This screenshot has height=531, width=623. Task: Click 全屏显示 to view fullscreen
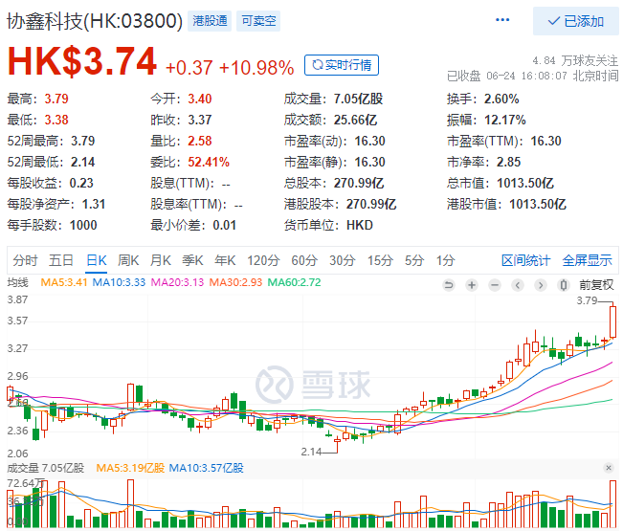click(587, 260)
